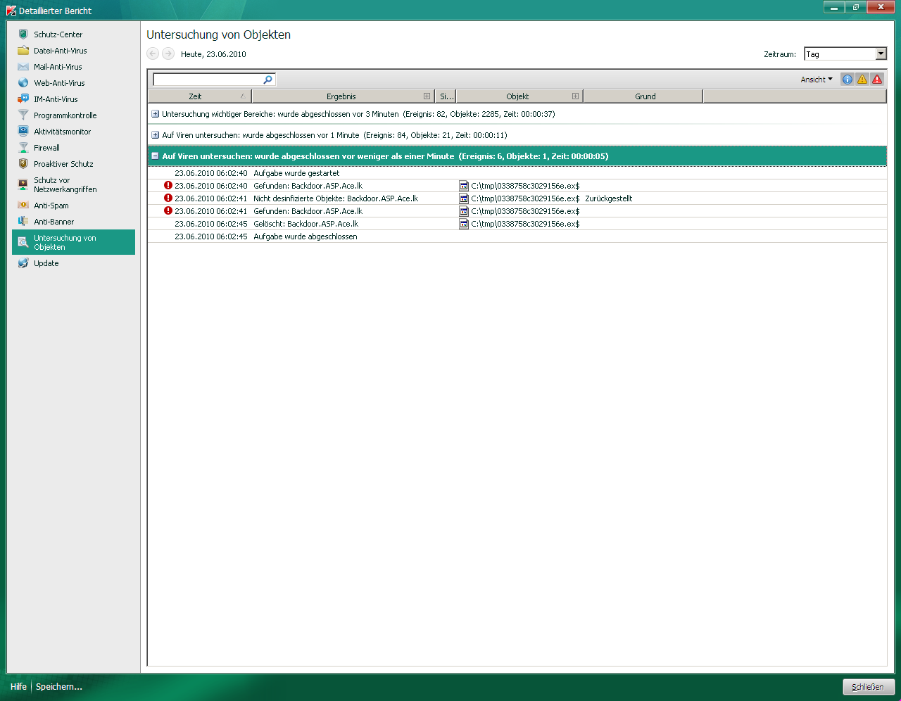Go back with left arrow button
Screen dimensions: 901x701
[153, 53]
